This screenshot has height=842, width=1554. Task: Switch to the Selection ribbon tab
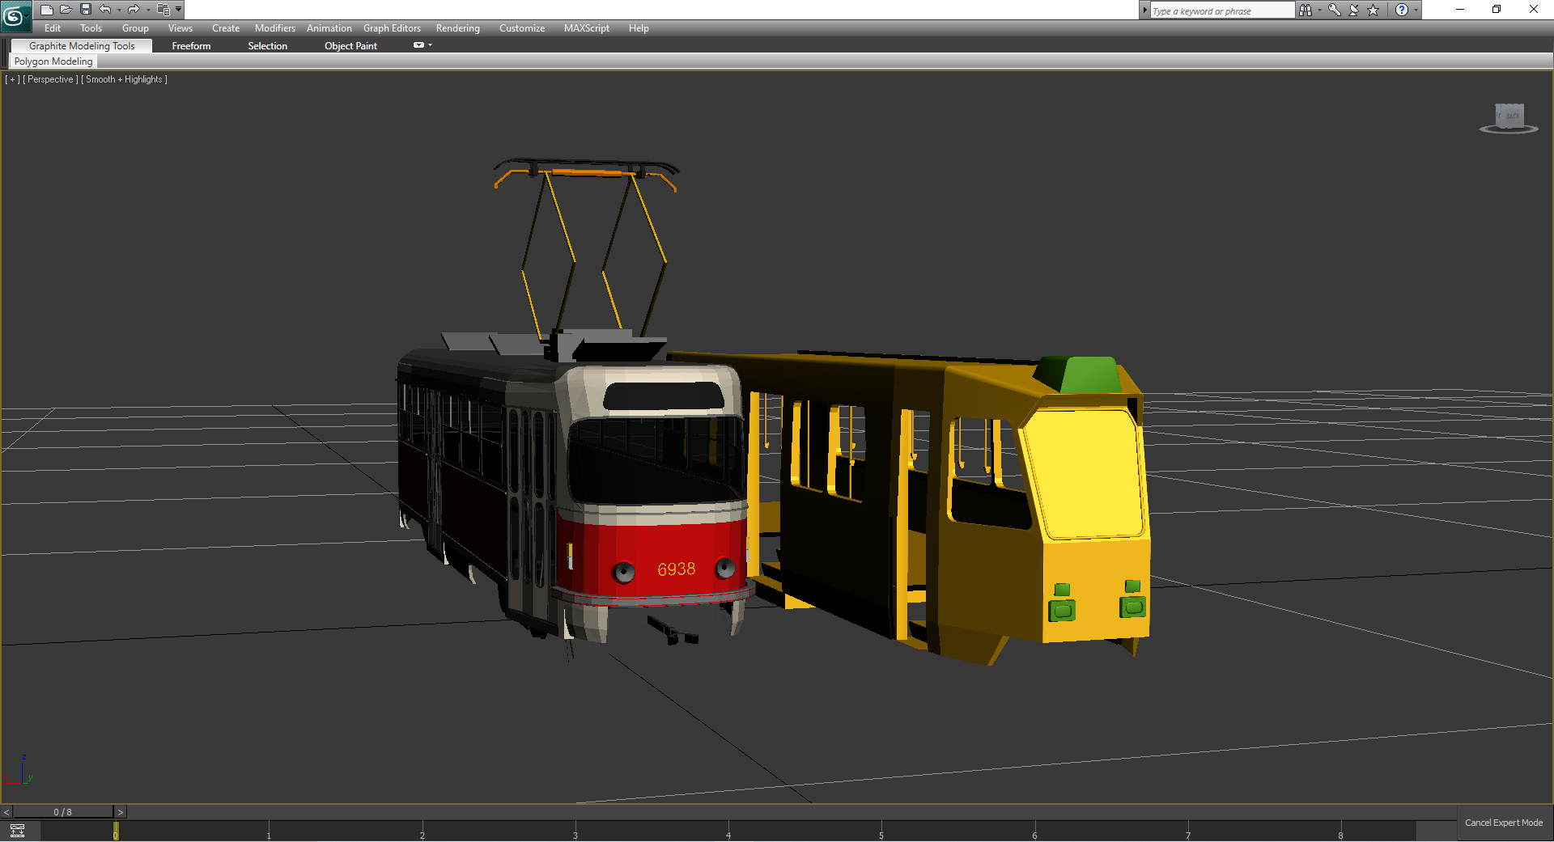[268, 46]
